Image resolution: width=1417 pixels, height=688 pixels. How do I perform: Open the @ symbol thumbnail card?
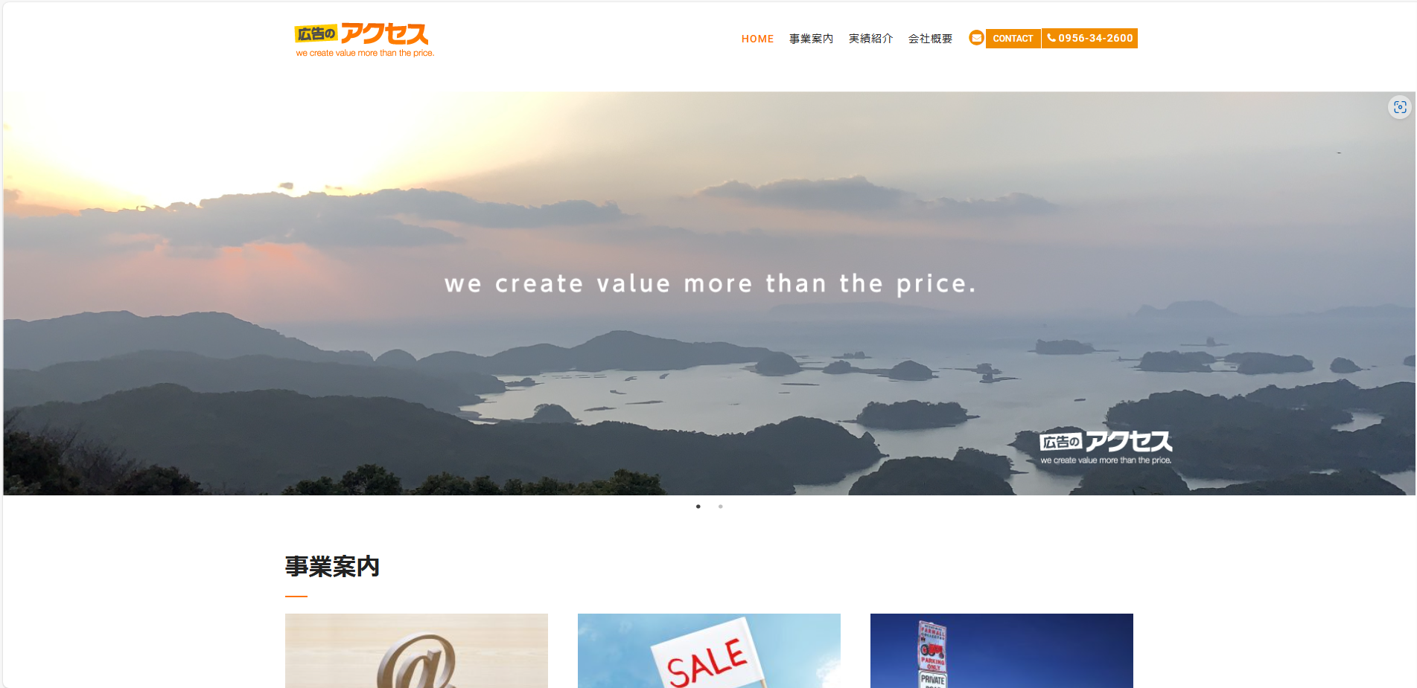(416, 651)
